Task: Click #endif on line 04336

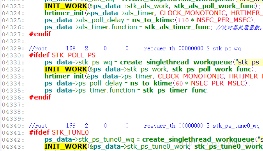Action: tap(40, 98)
